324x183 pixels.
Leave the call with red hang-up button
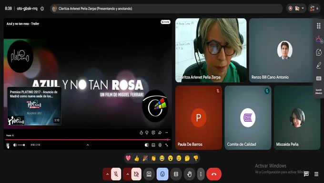click(214, 174)
